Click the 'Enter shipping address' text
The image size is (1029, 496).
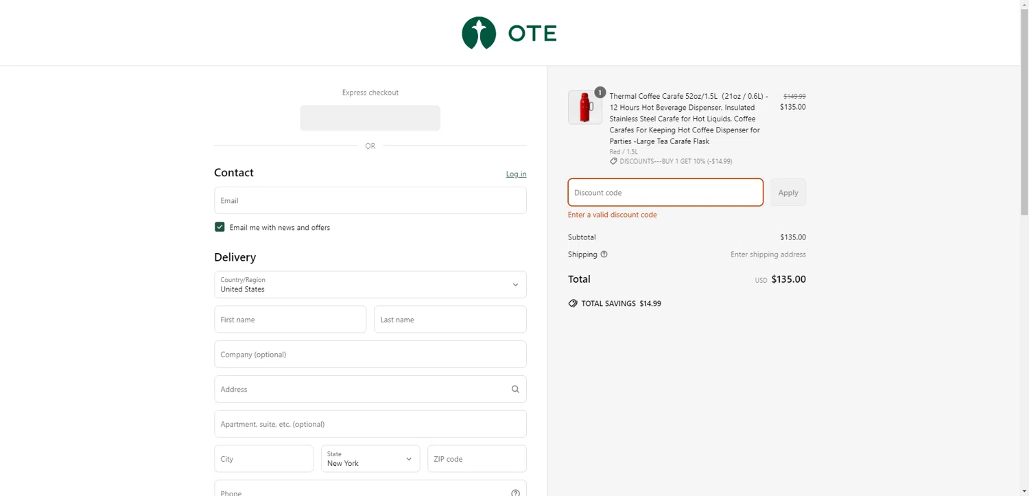coord(768,255)
